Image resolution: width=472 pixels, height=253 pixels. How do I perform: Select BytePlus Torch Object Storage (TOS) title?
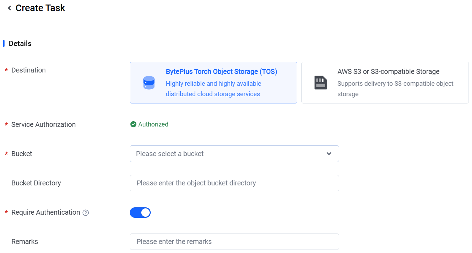[221, 72]
